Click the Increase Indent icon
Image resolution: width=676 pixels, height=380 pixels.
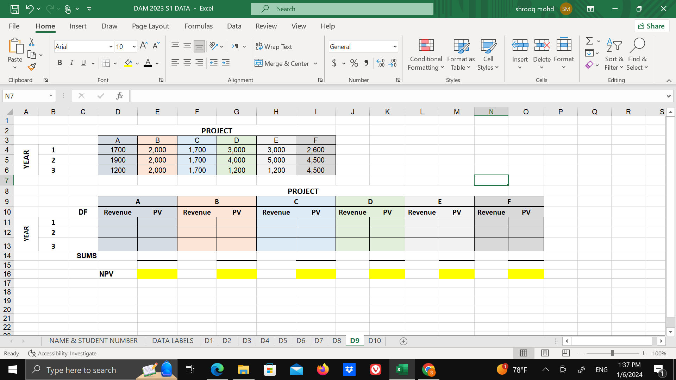[226, 63]
